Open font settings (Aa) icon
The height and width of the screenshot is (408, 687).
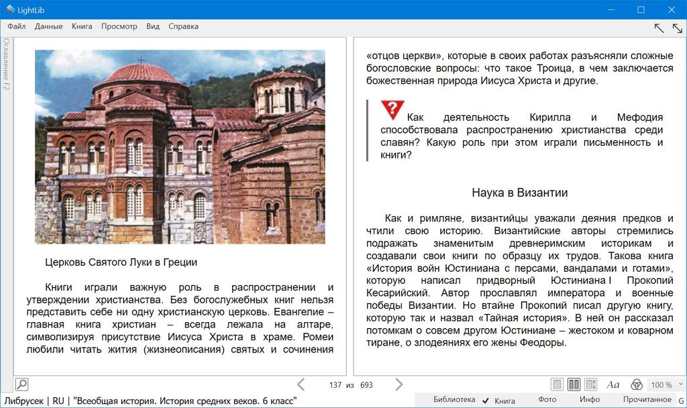(x=613, y=385)
